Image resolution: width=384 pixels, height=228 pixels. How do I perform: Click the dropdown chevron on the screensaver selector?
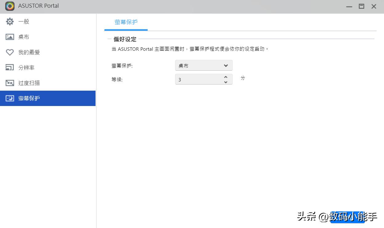(225, 65)
